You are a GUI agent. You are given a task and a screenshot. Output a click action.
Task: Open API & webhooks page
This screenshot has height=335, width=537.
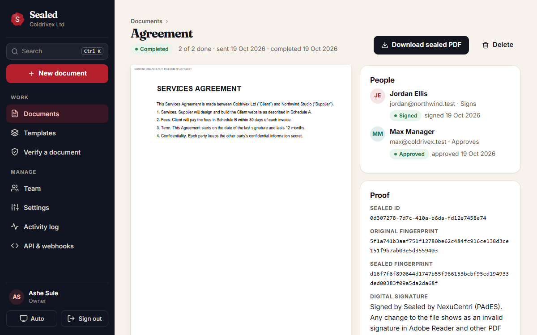coord(57,246)
